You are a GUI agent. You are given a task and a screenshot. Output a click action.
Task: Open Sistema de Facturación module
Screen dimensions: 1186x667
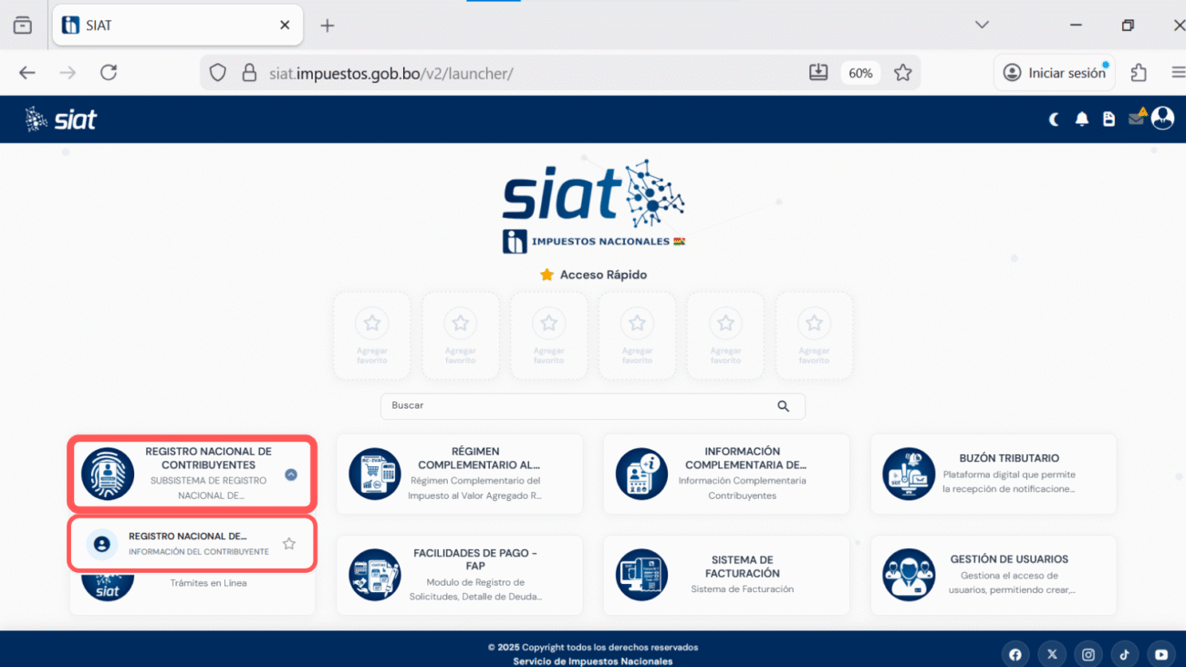coord(726,575)
